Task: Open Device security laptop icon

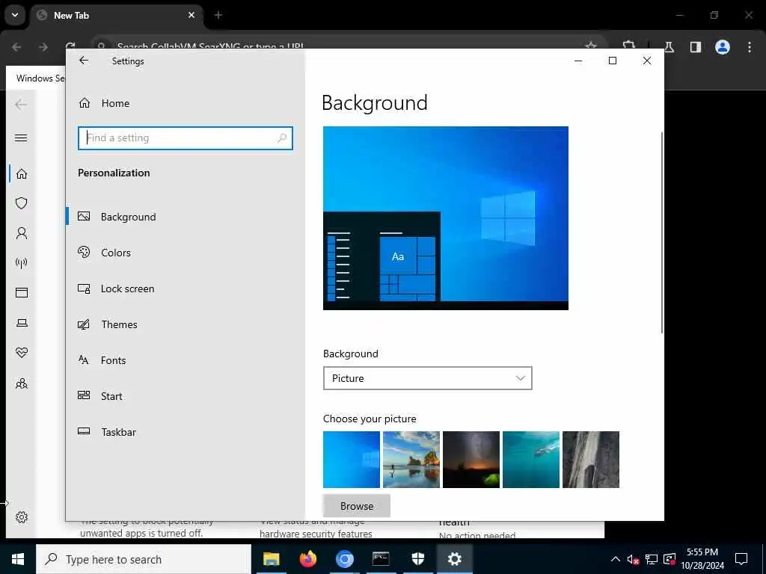Action: [22, 323]
